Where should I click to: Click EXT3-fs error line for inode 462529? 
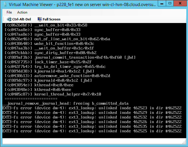pos(92,112)
